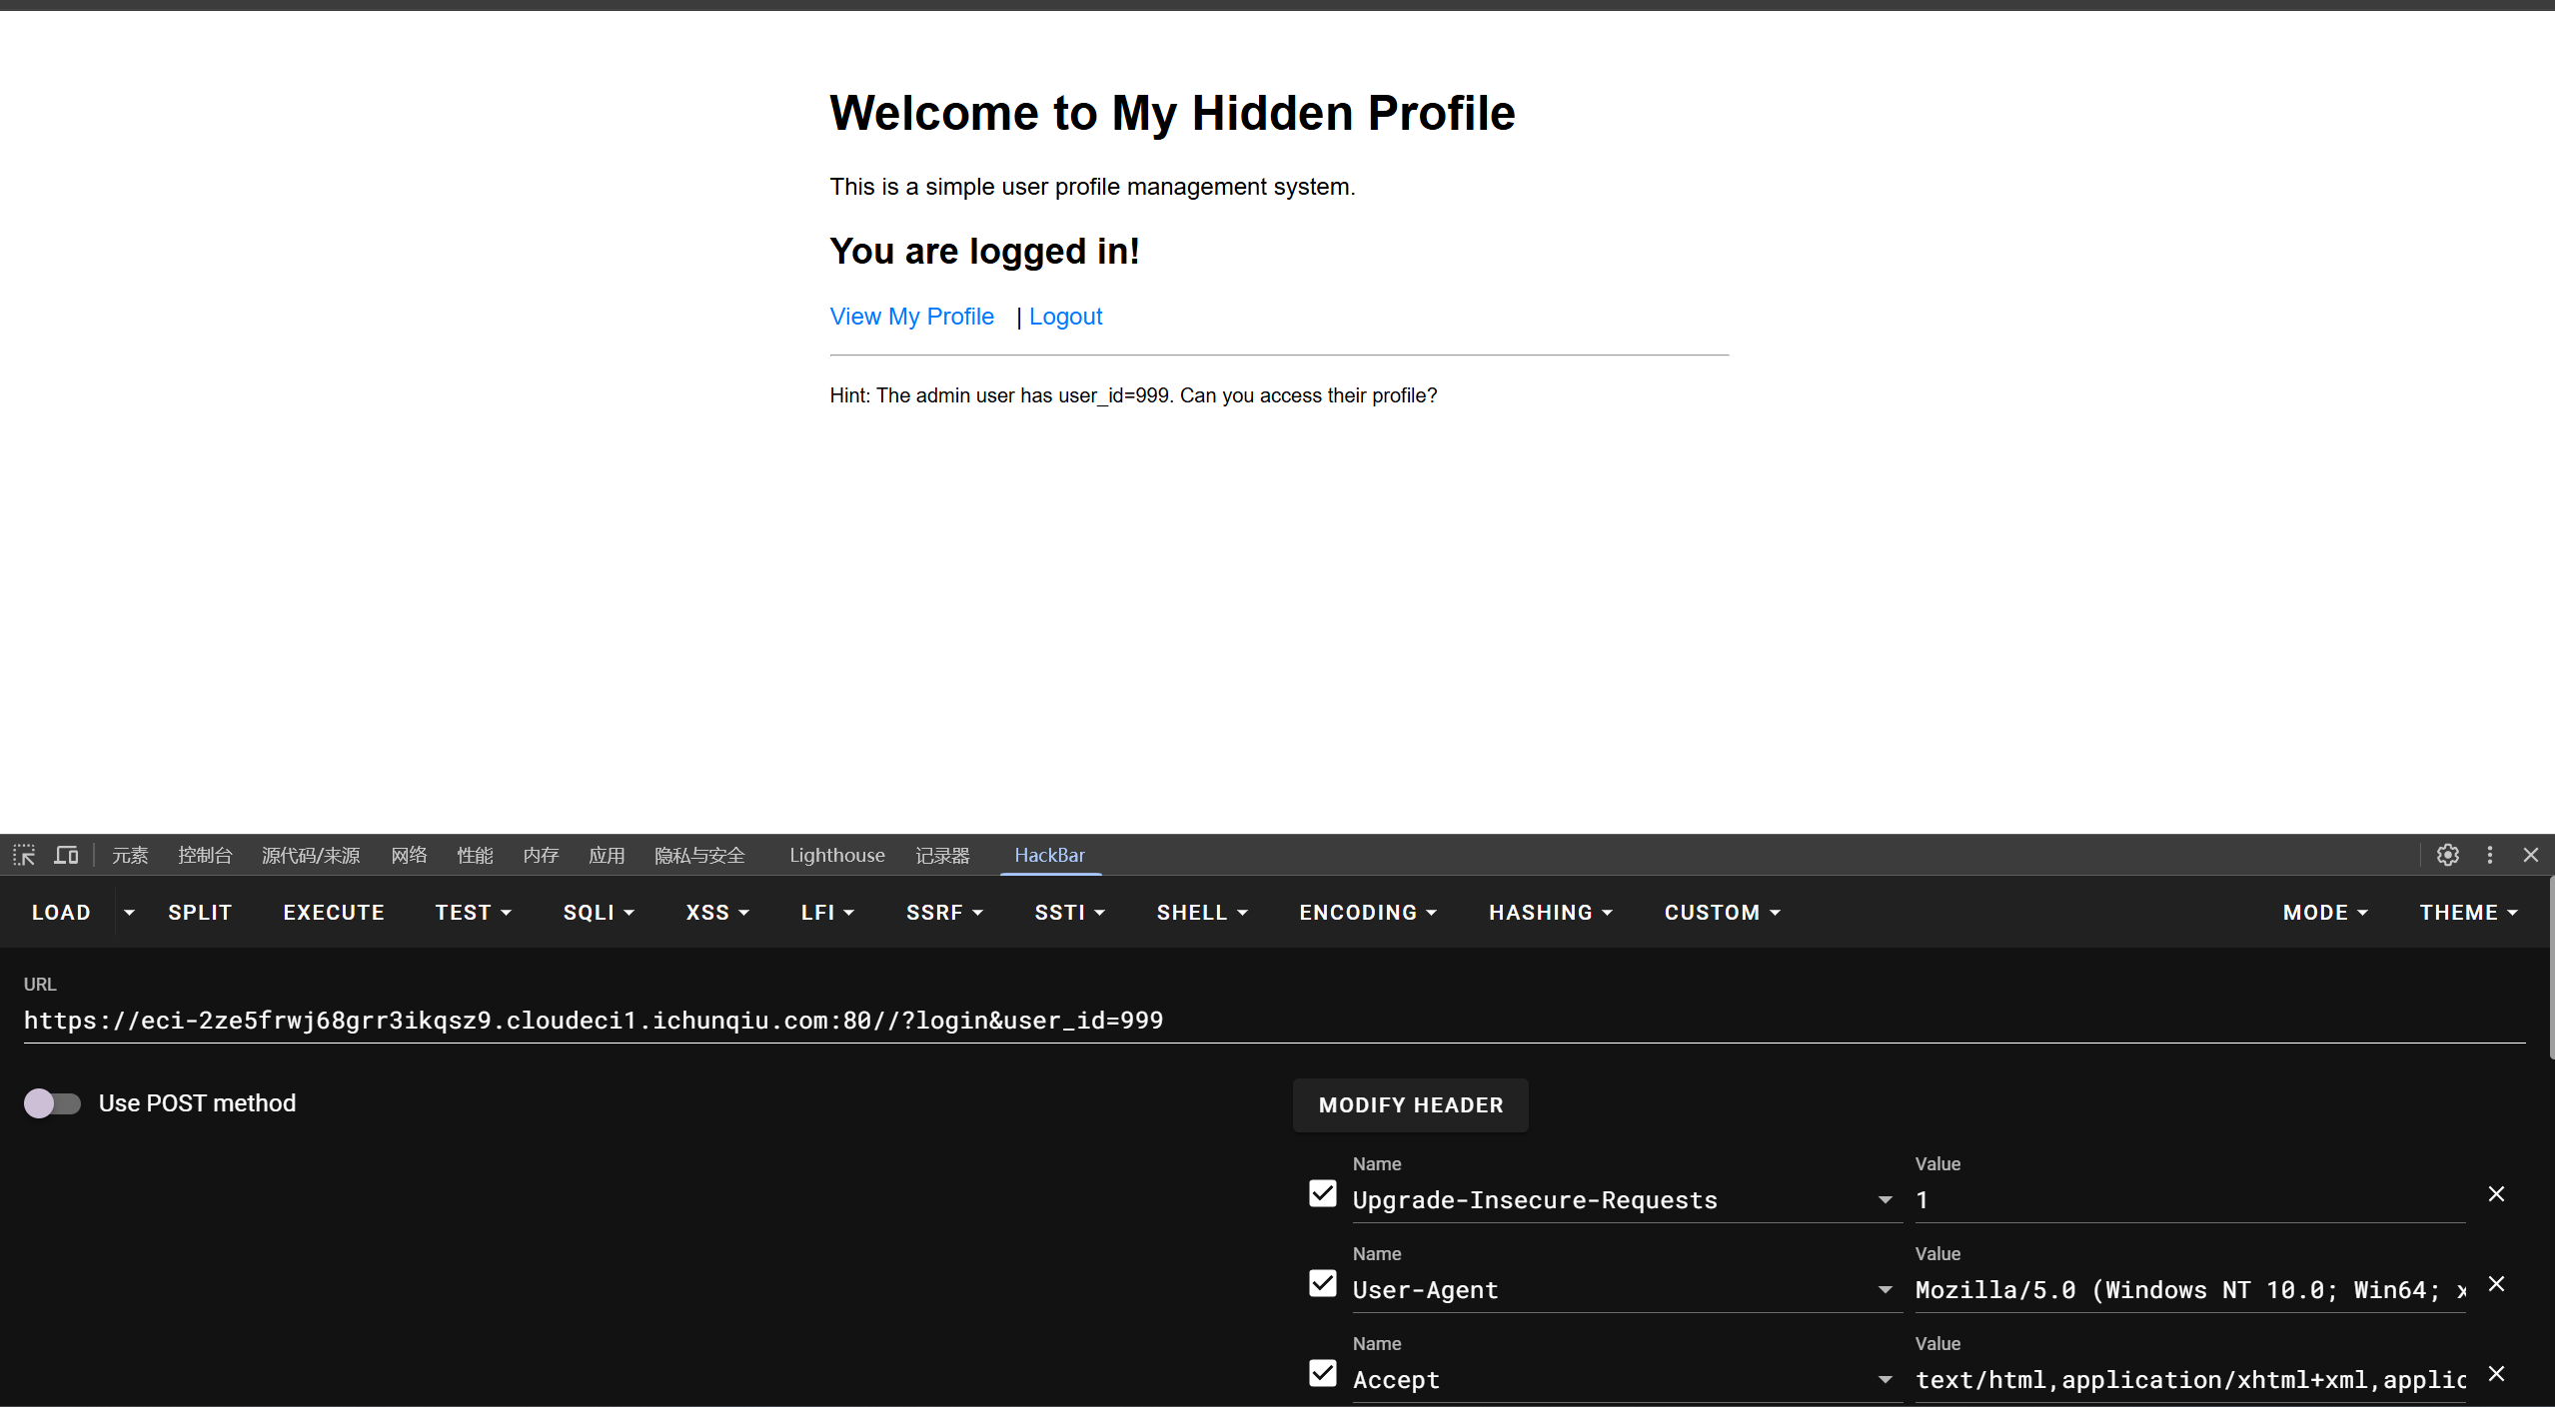The height and width of the screenshot is (1407, 2555).
Task: Switch to the Lighthouse tab
Action: pos(837,855)
